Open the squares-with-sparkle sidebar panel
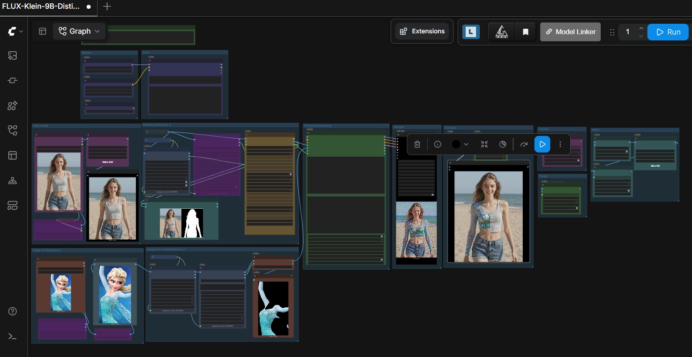Viewport: 692px width, 357px height. point(13,105)
